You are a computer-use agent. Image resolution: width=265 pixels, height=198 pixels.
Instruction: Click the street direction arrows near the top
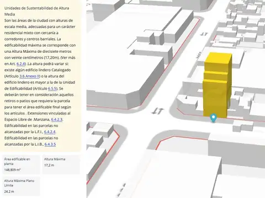204,34
